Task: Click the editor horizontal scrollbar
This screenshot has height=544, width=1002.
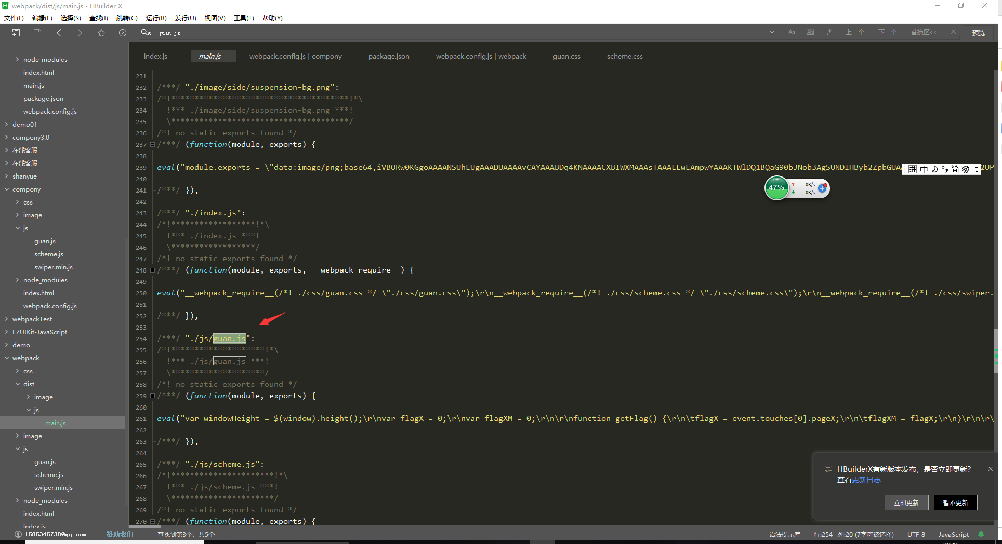Action: (x=145, y=526)
